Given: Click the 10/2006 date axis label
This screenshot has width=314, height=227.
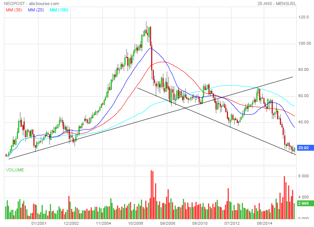Looking at the screenshot, I should point(135,223).
